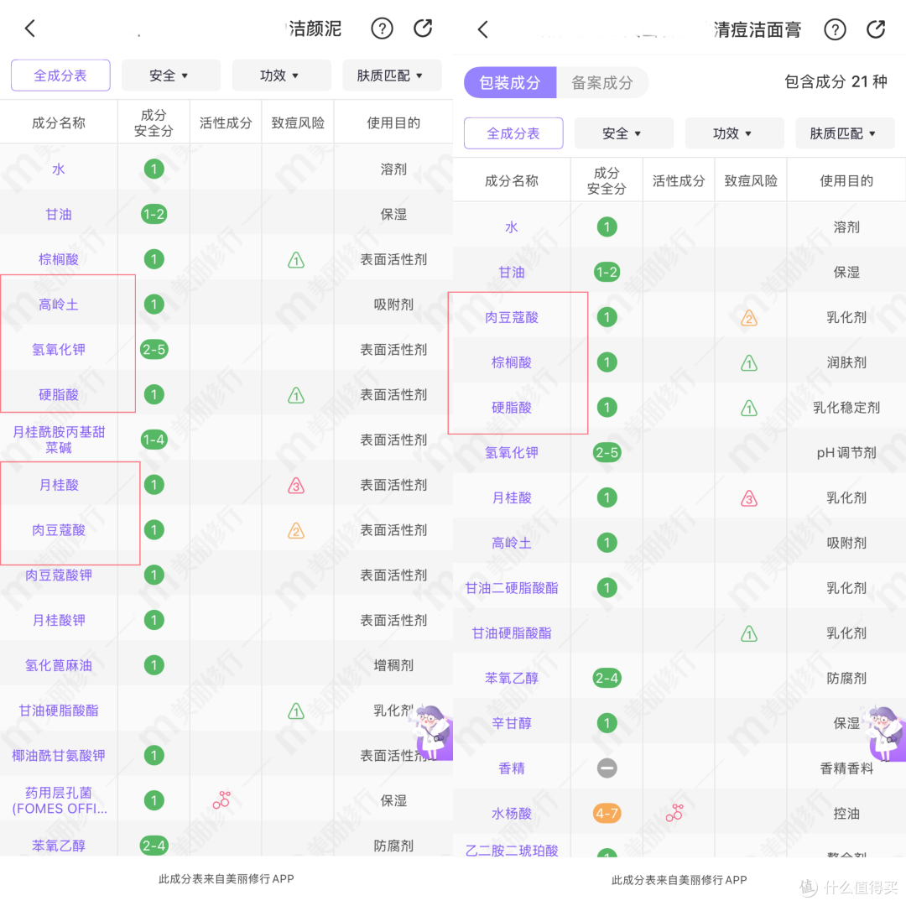Tap 控油 purpose cell for 水杨酸
This screenshot has width=906, height=906.
click(x=846, y=814)
